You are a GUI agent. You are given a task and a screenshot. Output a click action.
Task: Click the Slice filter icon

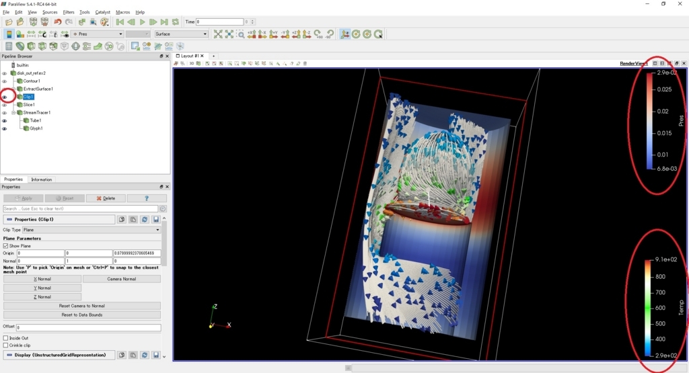pyautogui.click(x=42, y=46)
